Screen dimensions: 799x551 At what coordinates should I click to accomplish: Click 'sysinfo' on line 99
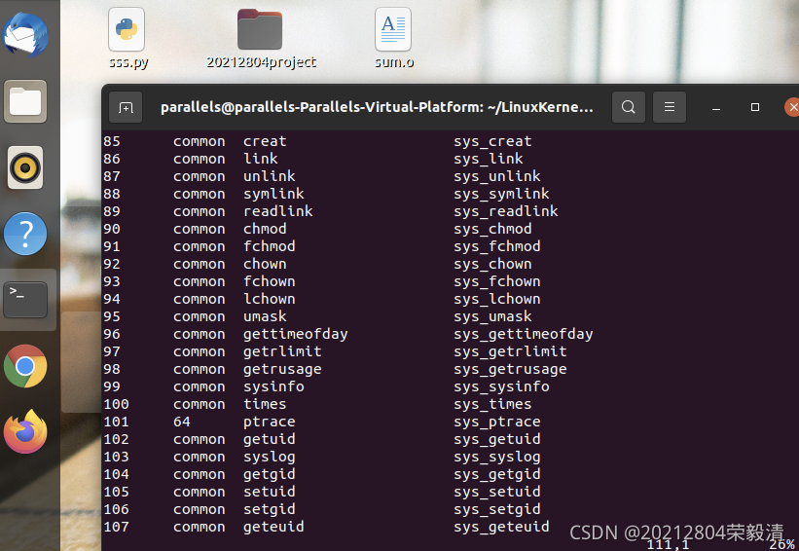coord(273,386)
